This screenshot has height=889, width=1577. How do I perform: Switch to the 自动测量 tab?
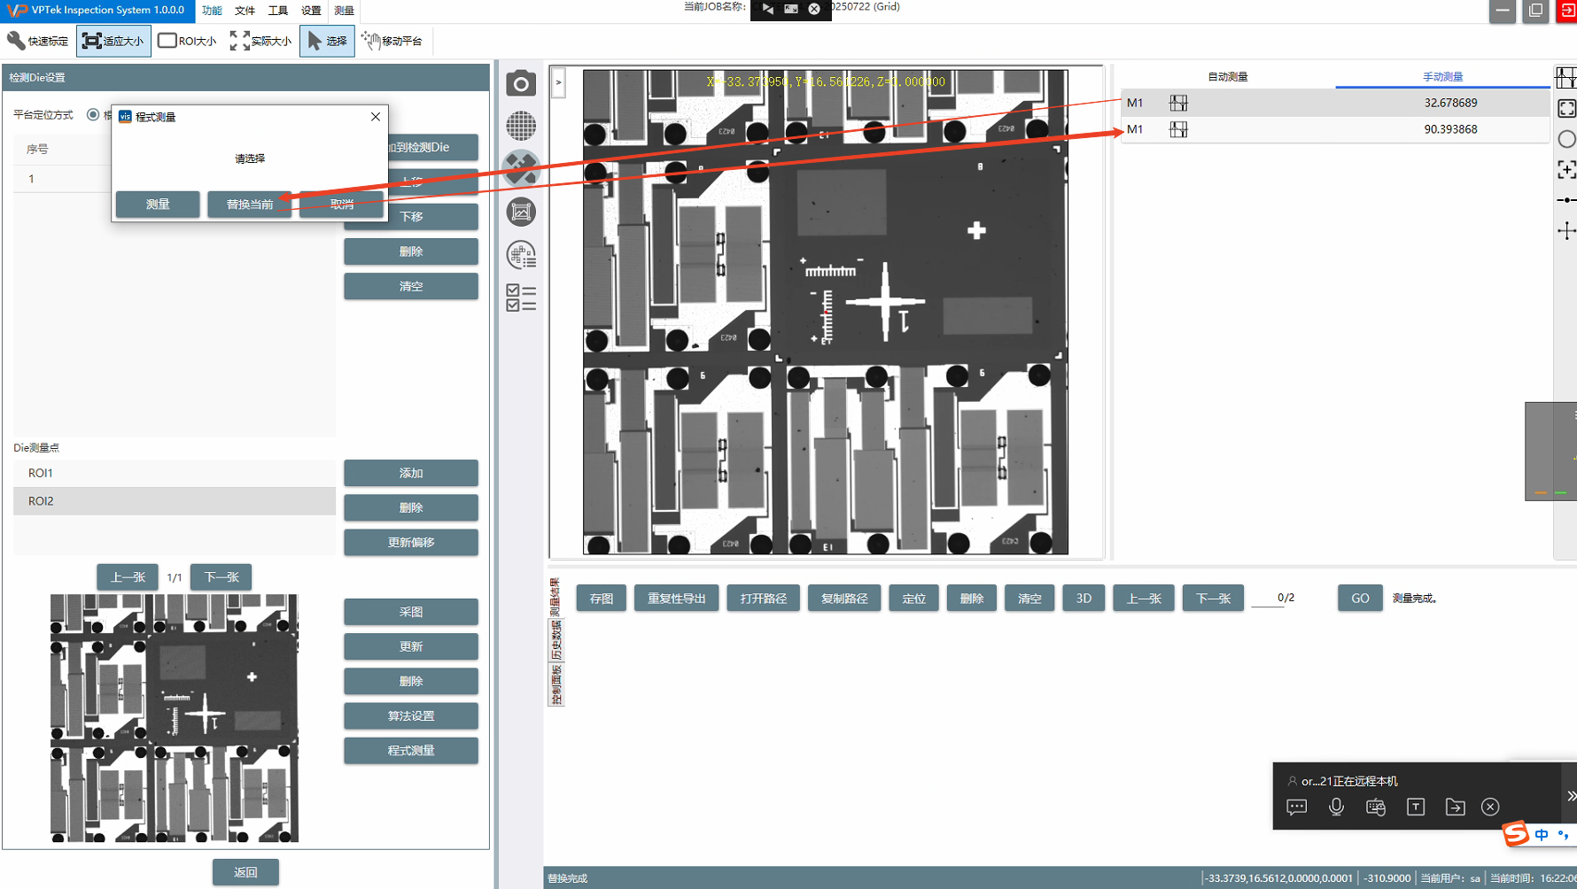(x=1227, y=77)
